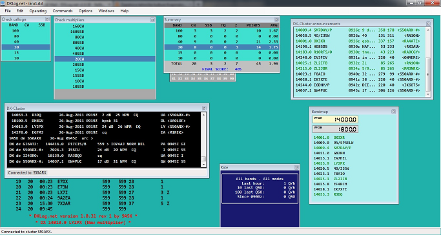Select 40CW in Check multipliers
441x235 pixels.
[x=105, y=48]
